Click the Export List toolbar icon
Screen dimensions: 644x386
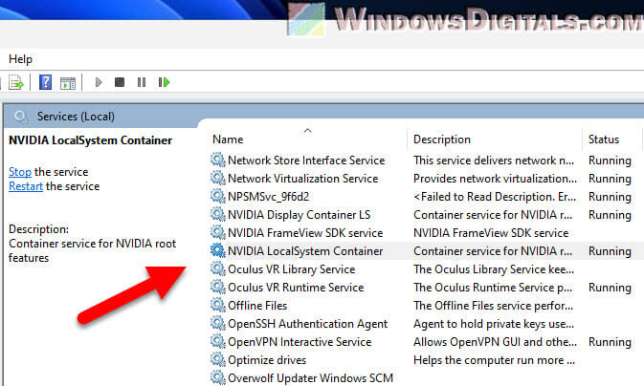[x=16, y=82]
